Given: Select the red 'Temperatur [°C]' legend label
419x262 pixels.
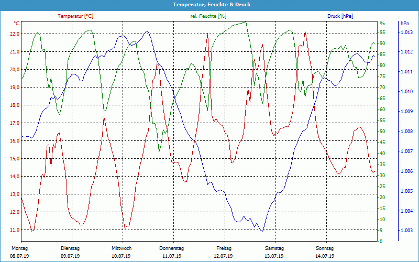Looking at the screenshot, I should [x=75, y=16].
